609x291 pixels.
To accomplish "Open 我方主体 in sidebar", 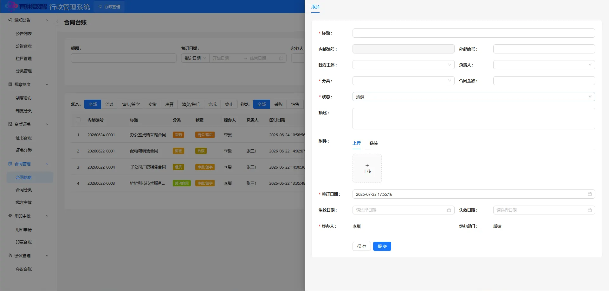I will tap(24, 202).
